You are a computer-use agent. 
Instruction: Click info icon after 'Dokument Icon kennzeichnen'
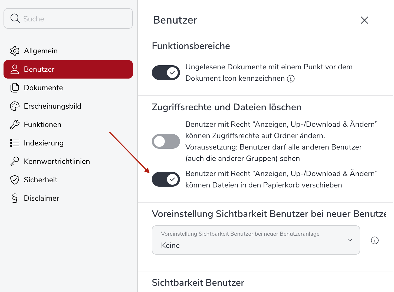(x=291, y=79)
